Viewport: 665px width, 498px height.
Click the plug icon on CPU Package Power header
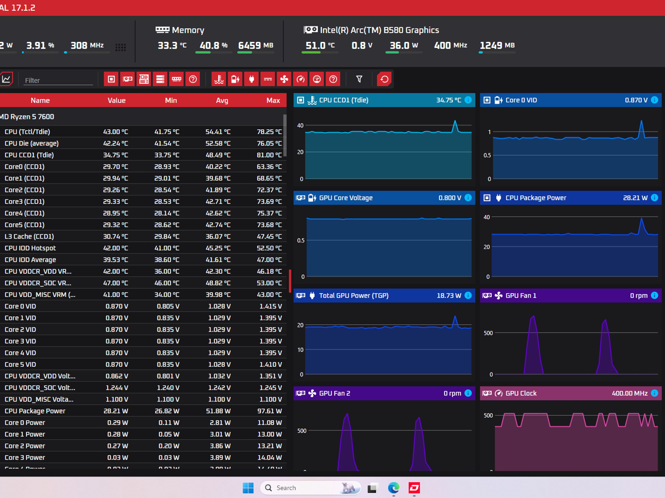pos(498,198)
